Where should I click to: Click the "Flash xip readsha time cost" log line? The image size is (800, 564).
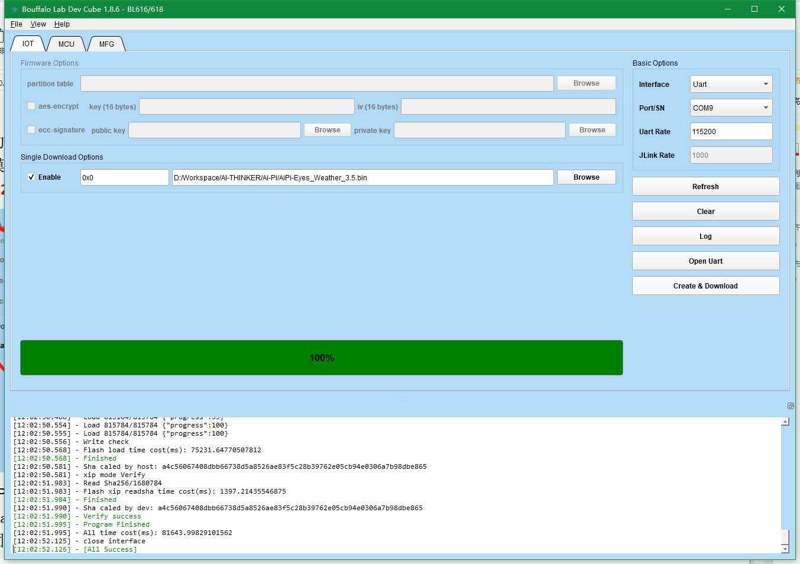(x=150, y=491)
